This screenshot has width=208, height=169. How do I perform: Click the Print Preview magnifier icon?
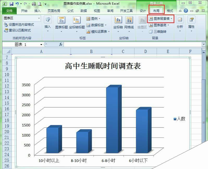point(40,4)
